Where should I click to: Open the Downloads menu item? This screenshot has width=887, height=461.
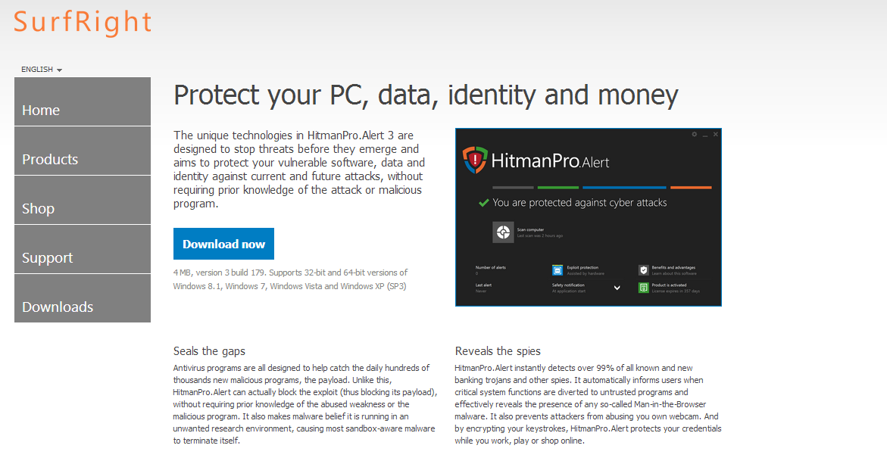pos(83,299)
